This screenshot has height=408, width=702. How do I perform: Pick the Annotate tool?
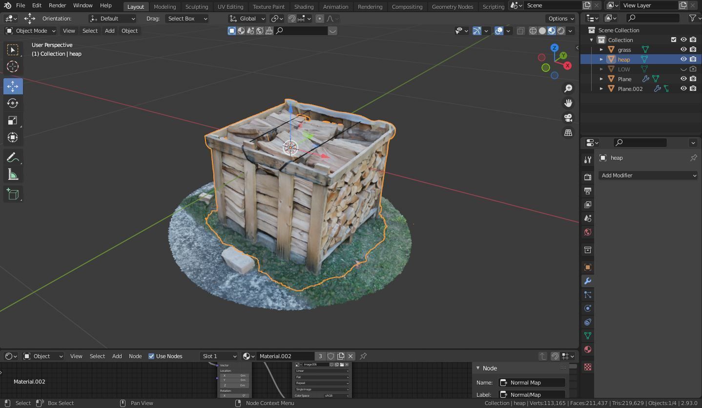(x=13, y=157)
